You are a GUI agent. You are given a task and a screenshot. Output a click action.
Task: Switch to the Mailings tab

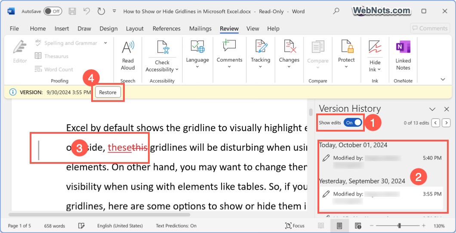tap(200, 28)
